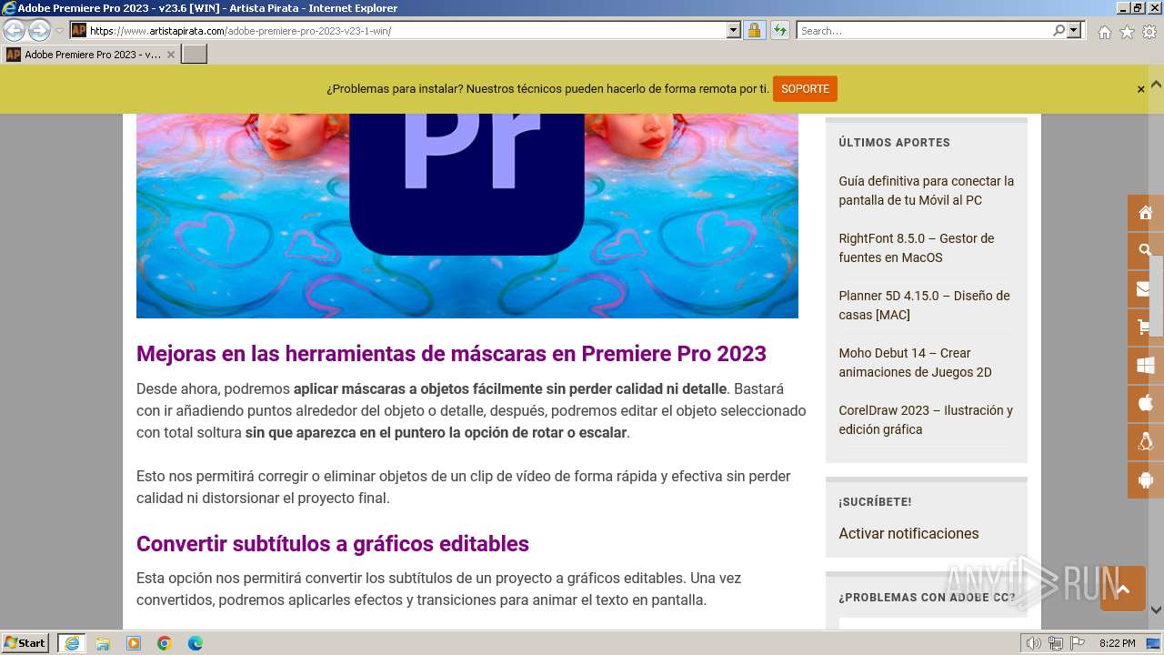Open RightFont 8.5.0 Gestor de fuentes link
1164x655 pixels.
click(916, 247)
